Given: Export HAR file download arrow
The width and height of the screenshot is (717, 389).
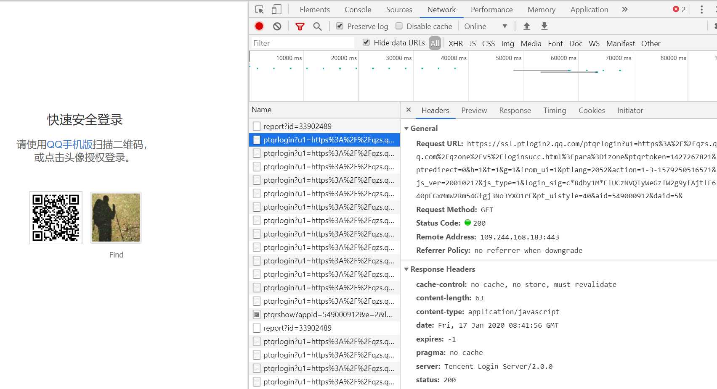Looking at the screenshot, I should click(544, 26).
